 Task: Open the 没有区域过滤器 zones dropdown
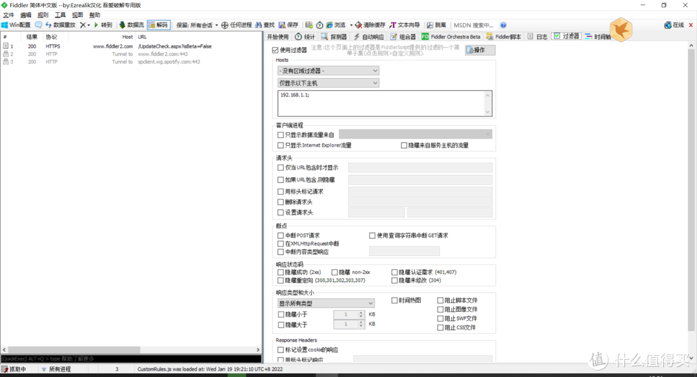(x=328, y=71)
